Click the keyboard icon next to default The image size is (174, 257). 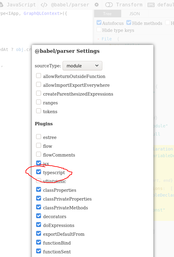pyautogui.click(x=151, y=5)
